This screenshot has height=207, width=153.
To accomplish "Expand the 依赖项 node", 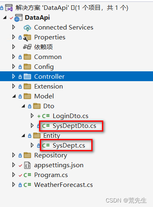I will coord(14,47).
